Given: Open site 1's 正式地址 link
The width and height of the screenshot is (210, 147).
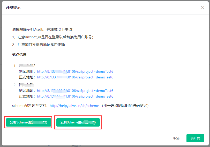Looking at the screenshot, I should (x=75, y=77).
